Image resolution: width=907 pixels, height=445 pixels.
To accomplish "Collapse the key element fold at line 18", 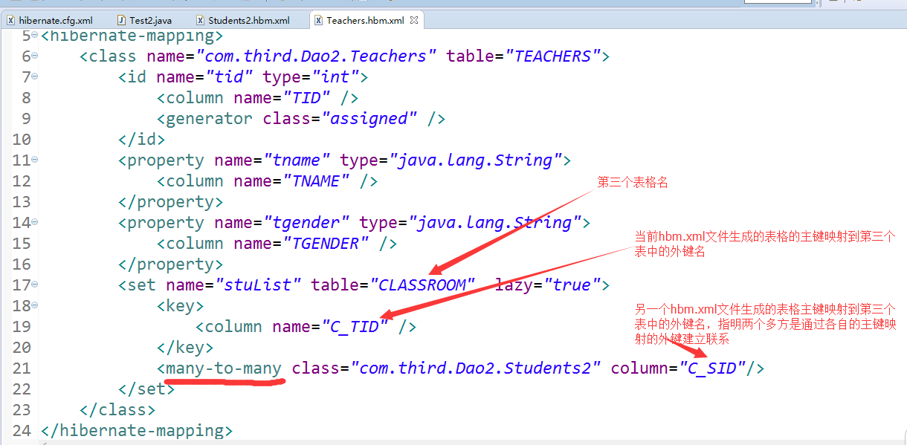I will (x=35, y=305).
